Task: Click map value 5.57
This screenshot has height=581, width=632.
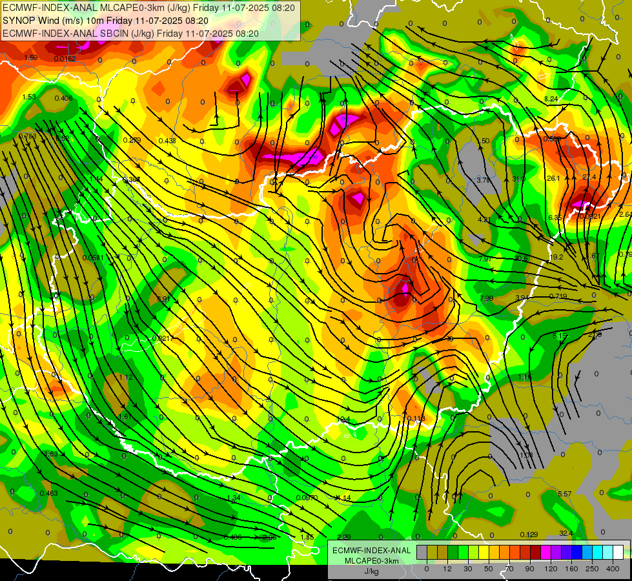Action: (x=565, y=494)
